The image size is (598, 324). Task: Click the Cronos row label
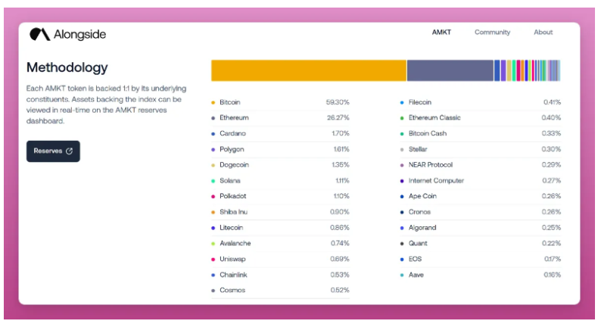[419, 212]
